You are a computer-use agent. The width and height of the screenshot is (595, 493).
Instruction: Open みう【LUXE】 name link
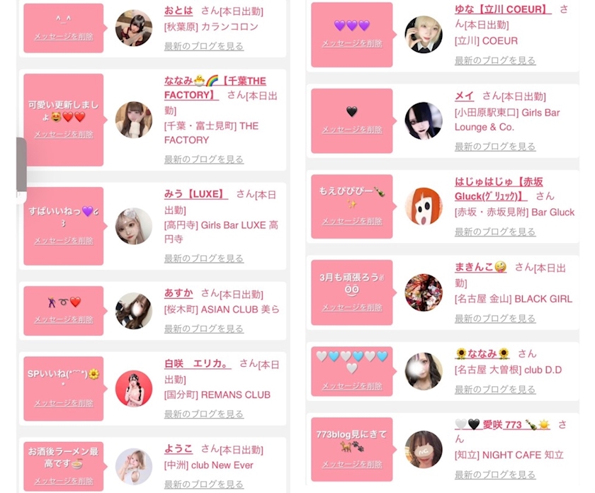(x=195, y=194)
